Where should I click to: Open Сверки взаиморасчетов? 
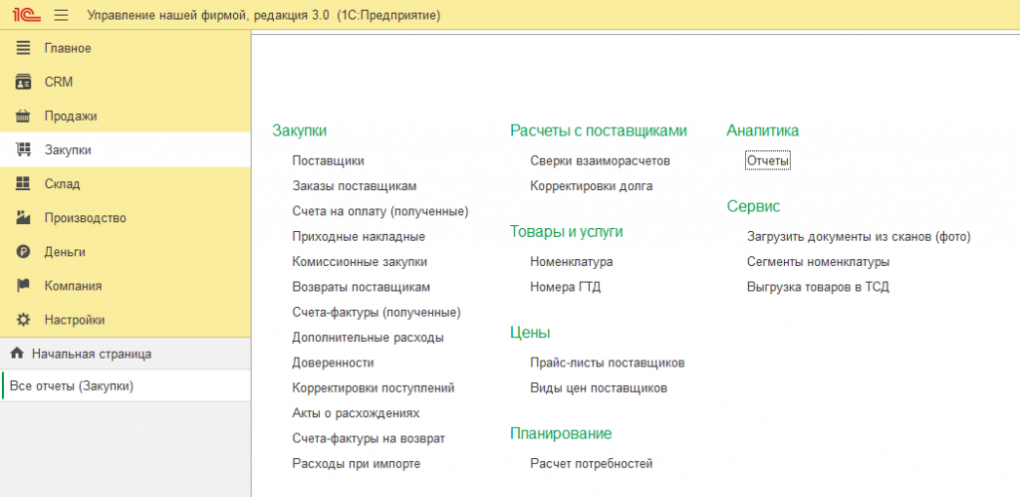[600, 160]
